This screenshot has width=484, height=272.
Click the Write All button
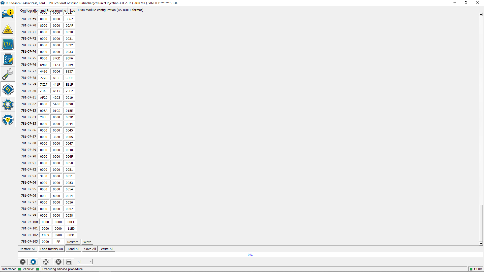(x=107, y=249)
